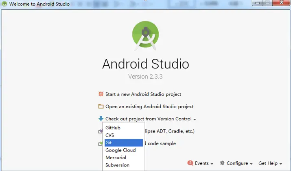Click the Android Studio heading text
Viewport: 291px width, 171px height.
click(146, 64)
